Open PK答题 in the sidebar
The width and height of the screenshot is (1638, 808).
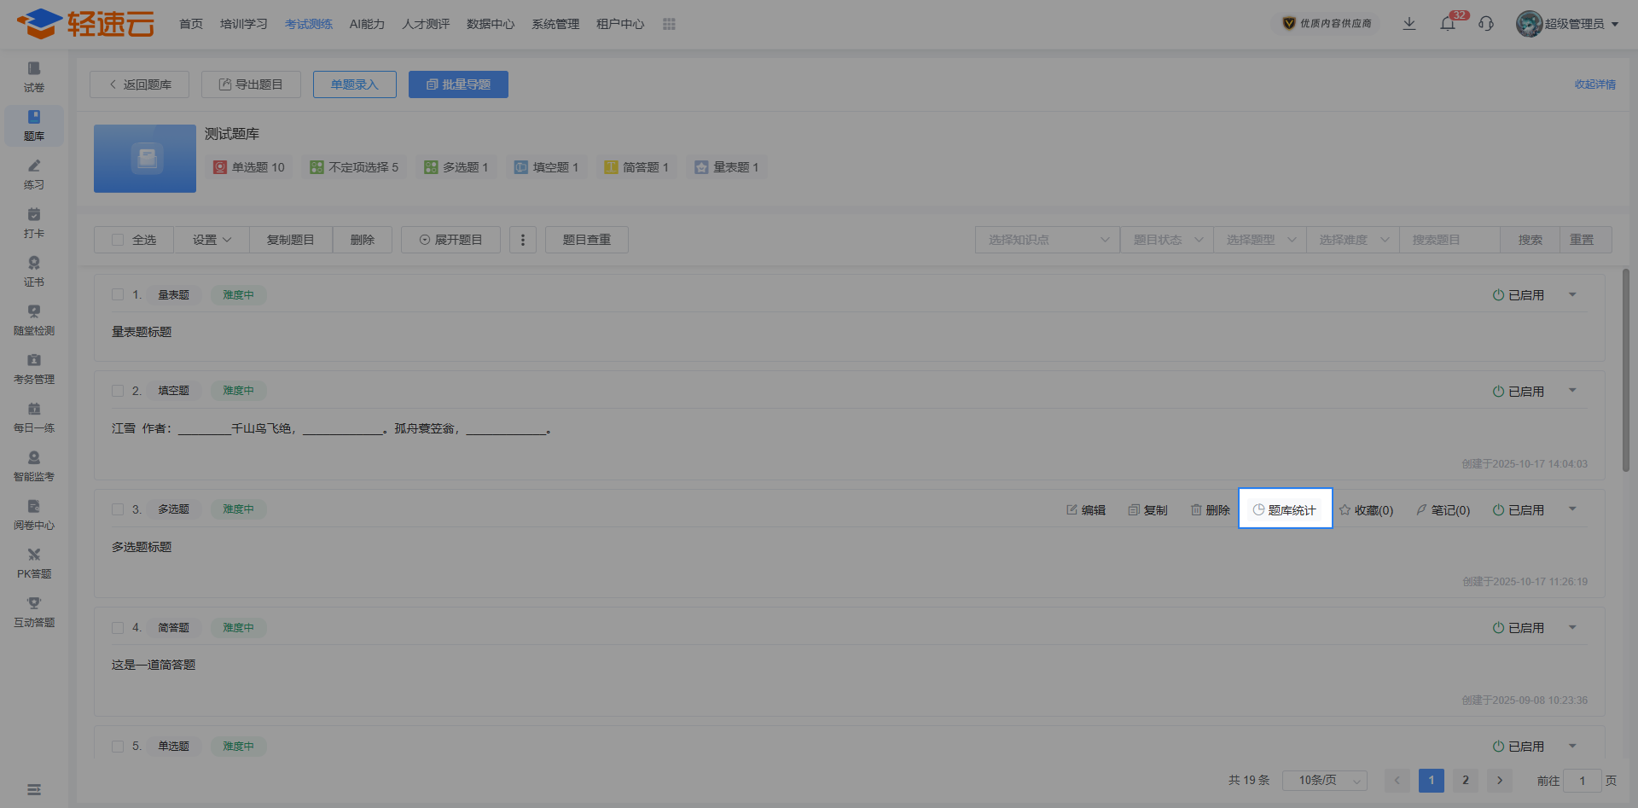click(34, 563)
